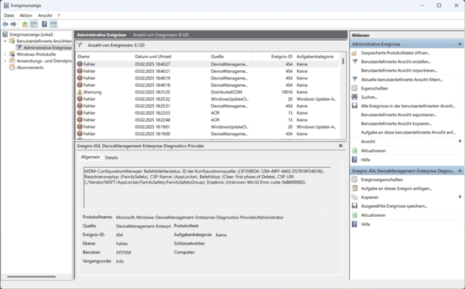The width and height of the screenshot is (465, 289).
Task: Click the Help toolbar icon with question mark
Action: point(44,24)
